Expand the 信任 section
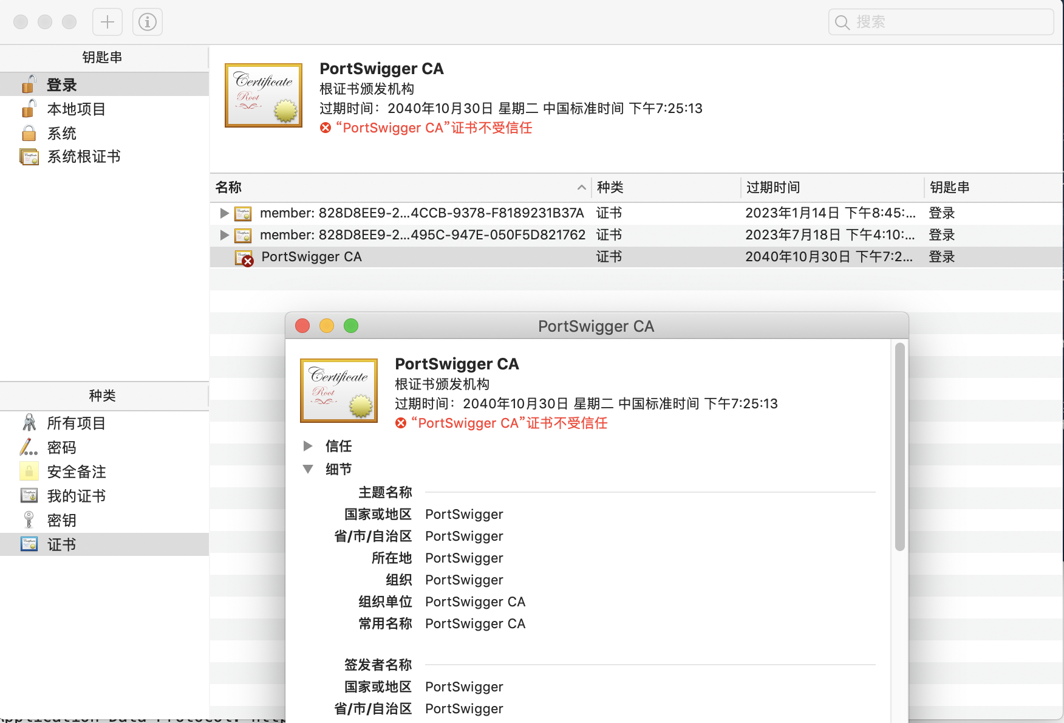 tap(308, 447)
